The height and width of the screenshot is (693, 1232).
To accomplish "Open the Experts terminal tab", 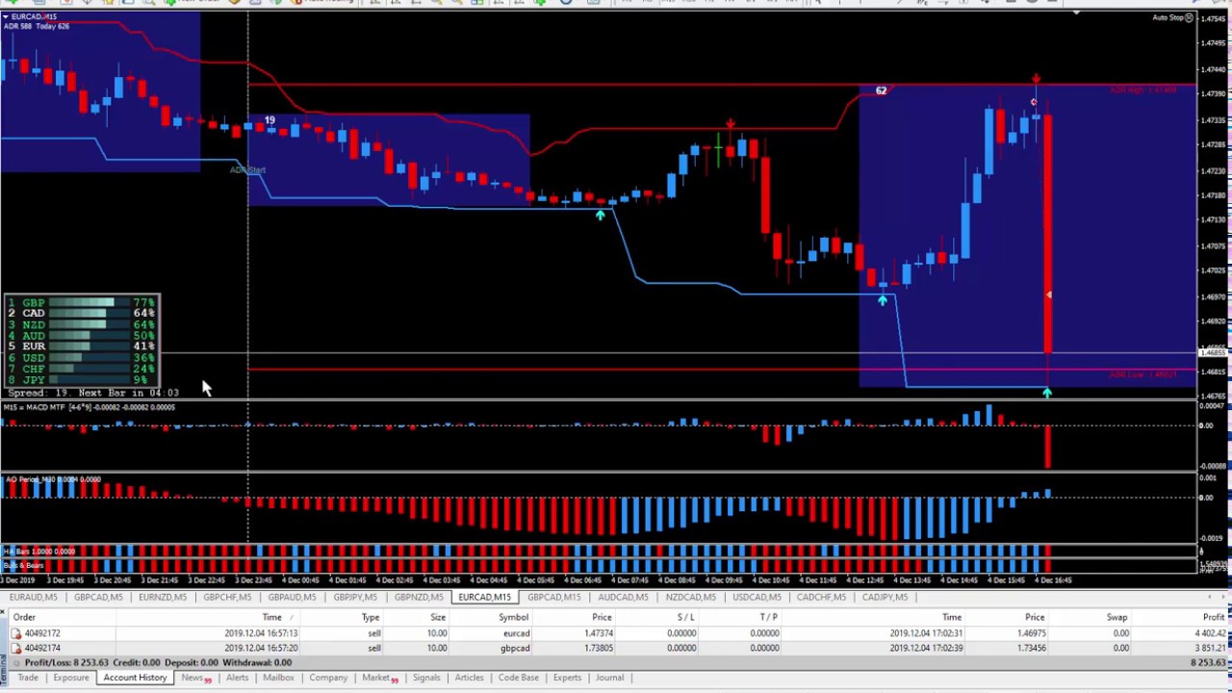I will (567, 678).
